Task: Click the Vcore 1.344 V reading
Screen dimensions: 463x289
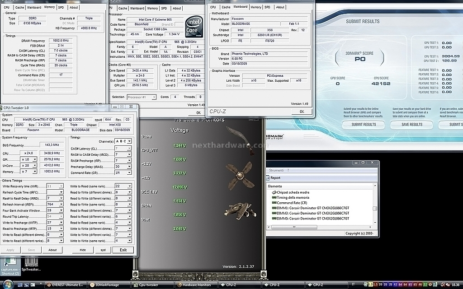Action: pyautogui.click(x=180, y=146)
